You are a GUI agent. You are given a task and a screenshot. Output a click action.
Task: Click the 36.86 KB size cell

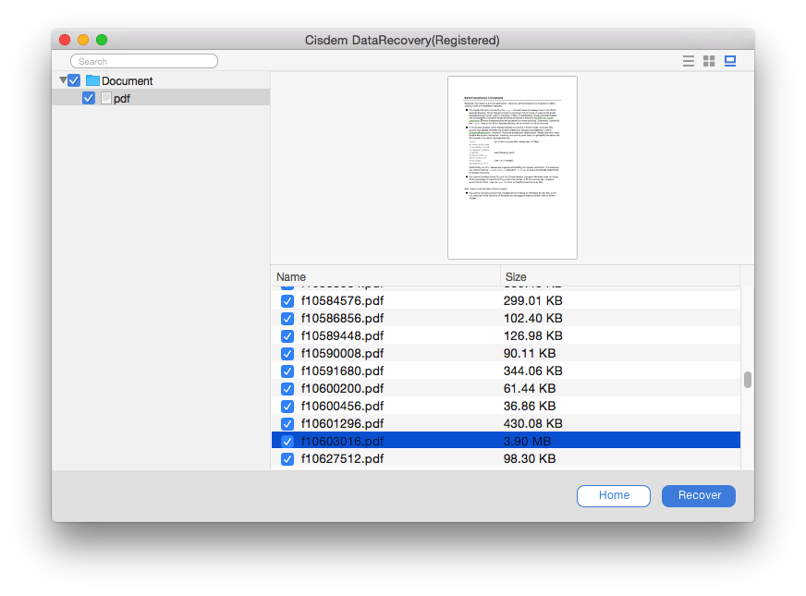tap(530, 406)
